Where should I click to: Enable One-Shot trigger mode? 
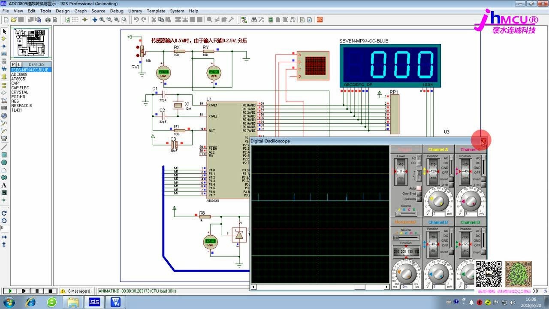(x=419, y=194)
